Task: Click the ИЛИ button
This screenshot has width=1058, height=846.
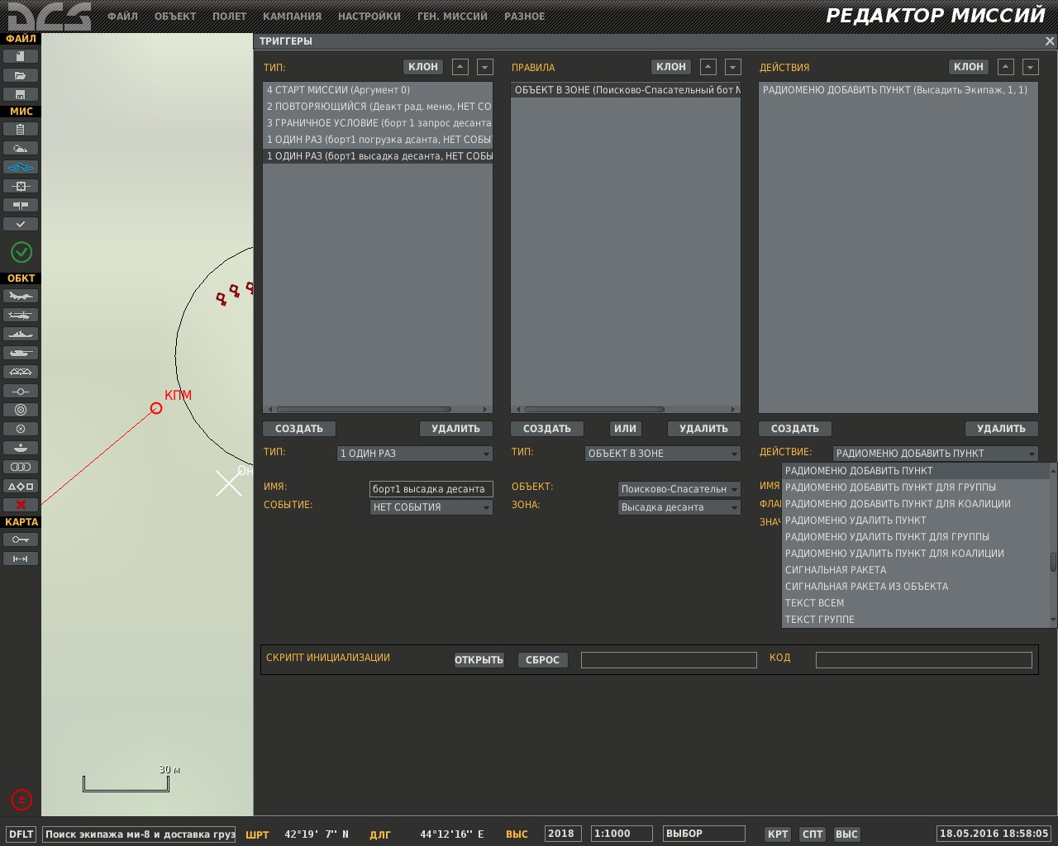Action: tap(626, 429)
